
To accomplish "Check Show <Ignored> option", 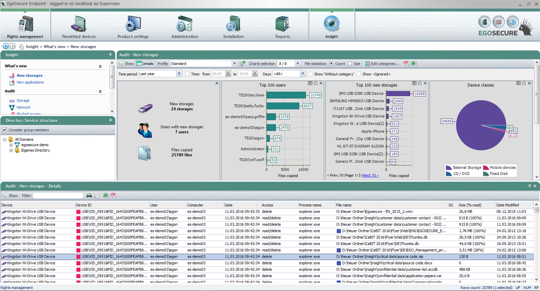I will pyautogui.click(x=359, y=74).
